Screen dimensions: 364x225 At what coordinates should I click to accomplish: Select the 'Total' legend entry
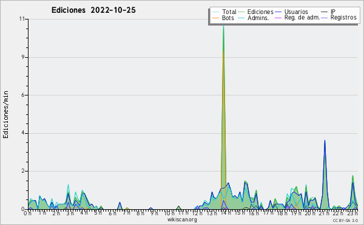229,12
